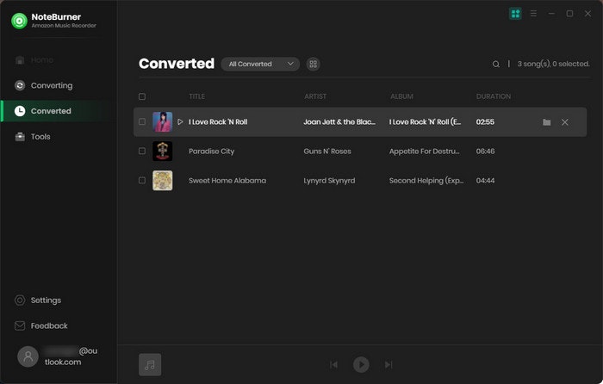Open the Tools section
603x384 pixels.
33,136
